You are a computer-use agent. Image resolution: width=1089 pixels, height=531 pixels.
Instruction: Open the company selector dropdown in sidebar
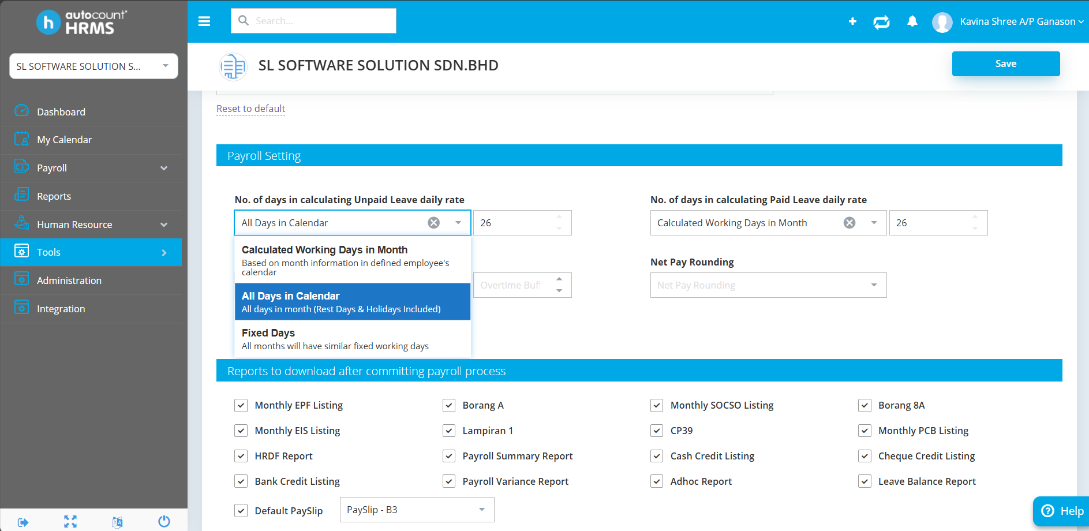pos(93,66)
